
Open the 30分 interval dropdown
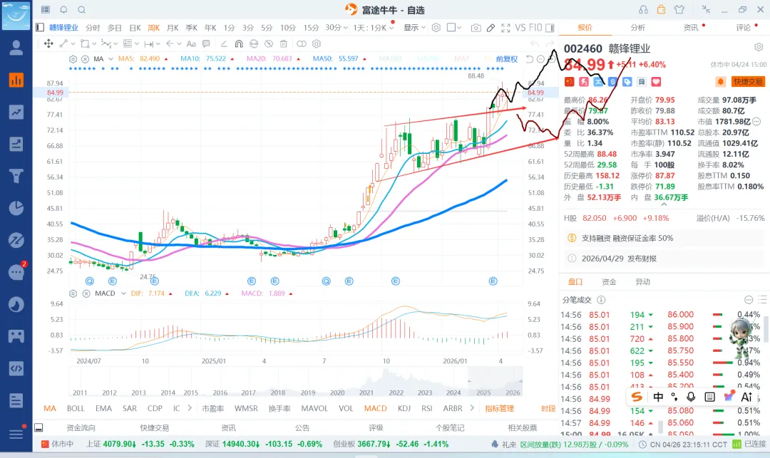coord(337,28)
